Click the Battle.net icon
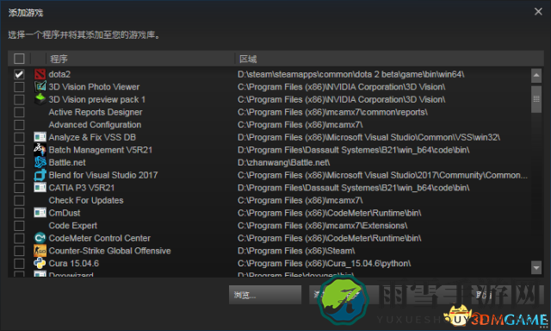Screen dimensions: 551x331 (40, 163)
